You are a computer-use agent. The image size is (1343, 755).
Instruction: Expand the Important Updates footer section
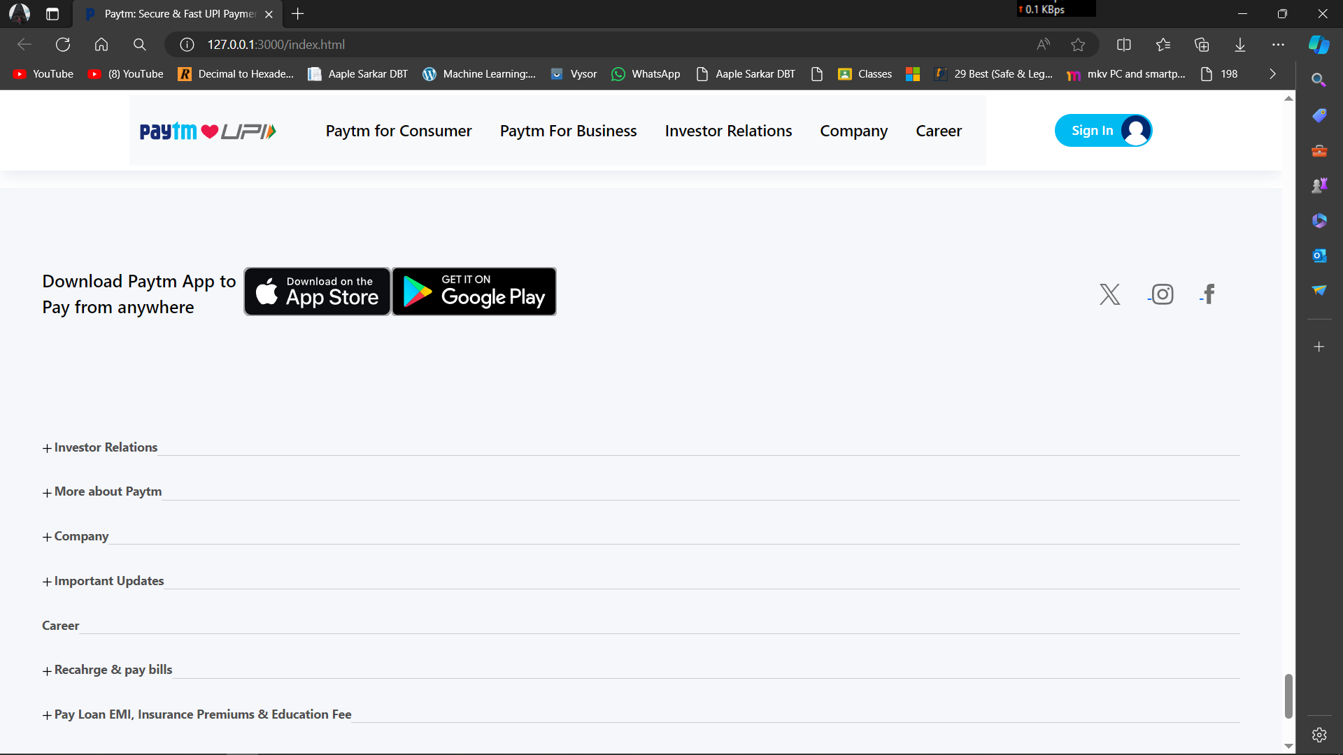tap(103, 581)
